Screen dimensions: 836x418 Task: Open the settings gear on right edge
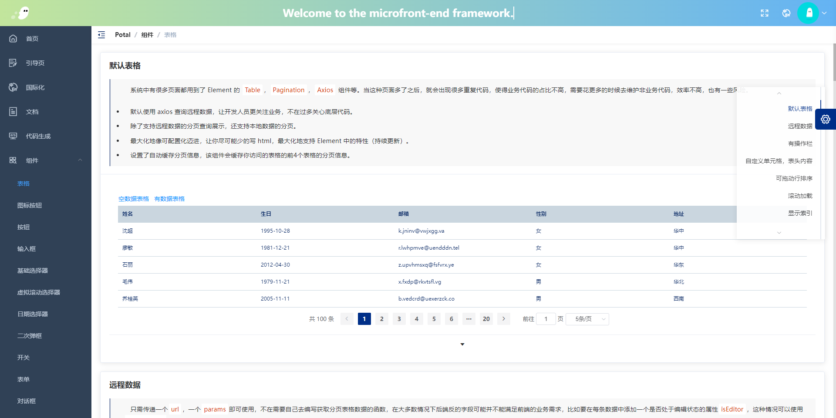pos(826,119)
